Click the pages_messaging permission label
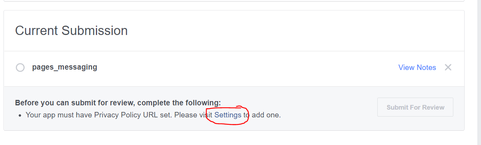The height and width of the screenshot is (145, 481). [x=65, y=67]
